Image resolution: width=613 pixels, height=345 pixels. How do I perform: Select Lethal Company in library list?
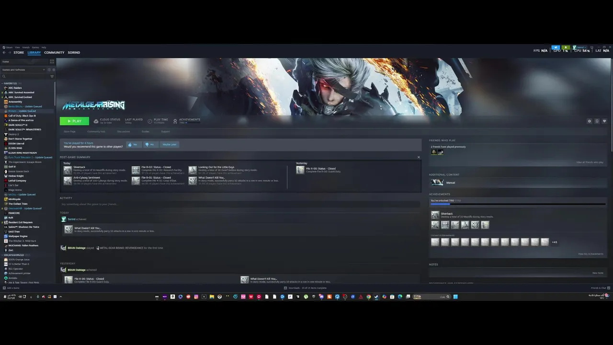17,181
